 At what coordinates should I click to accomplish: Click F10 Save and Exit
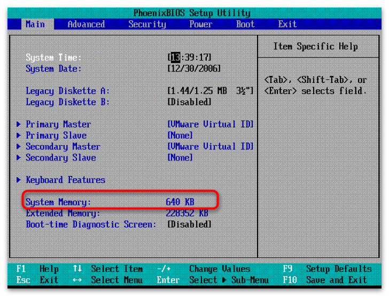[x=327, y=280]
